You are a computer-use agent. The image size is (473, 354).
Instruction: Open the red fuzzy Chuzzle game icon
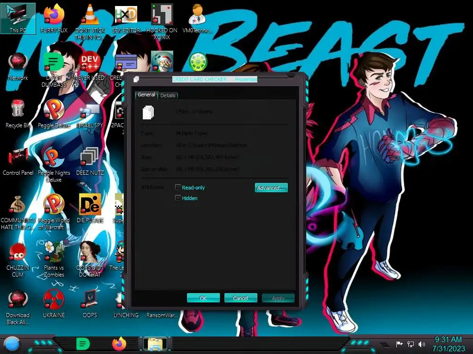[x=18, y=260]
